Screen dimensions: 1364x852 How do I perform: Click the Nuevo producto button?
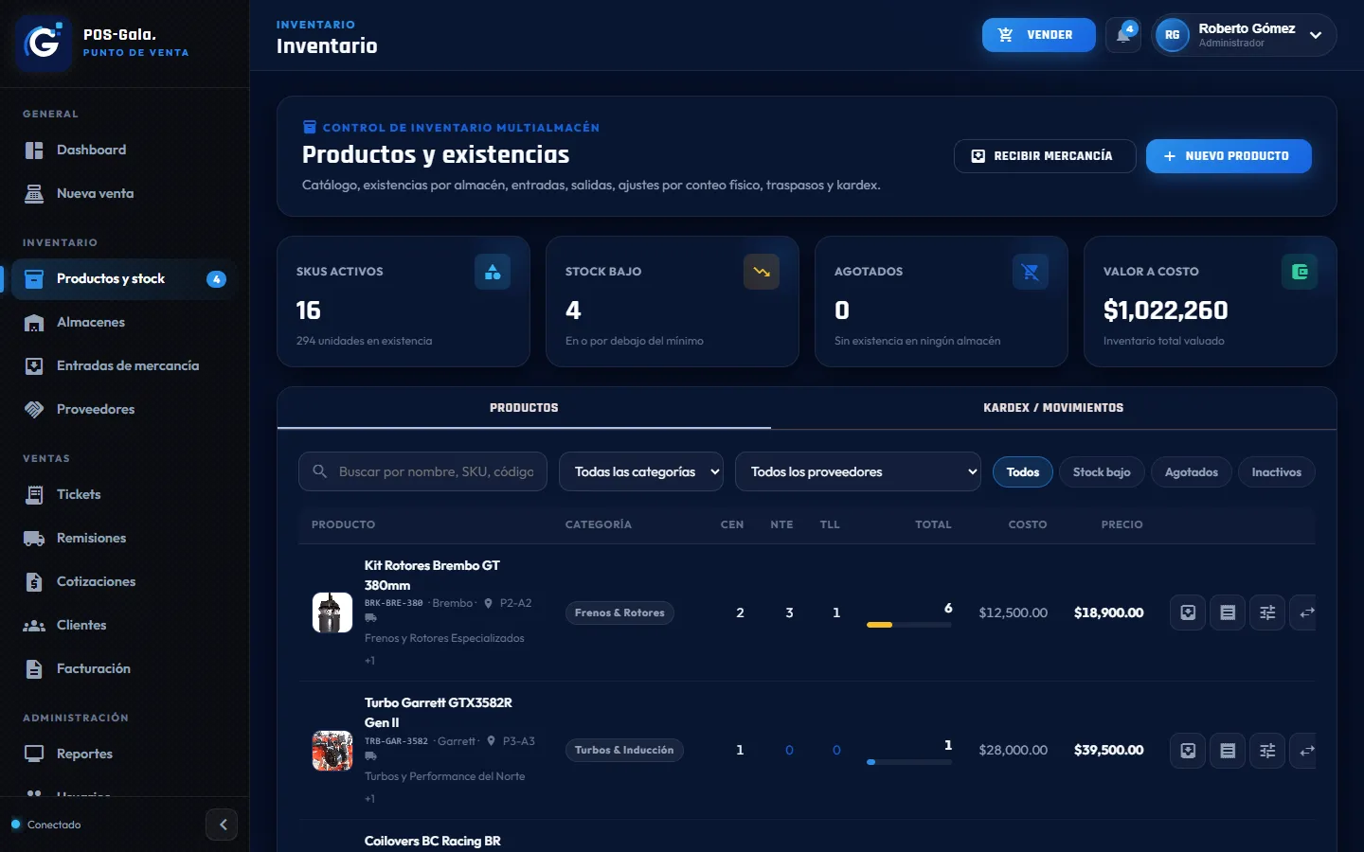(1229, 156)
